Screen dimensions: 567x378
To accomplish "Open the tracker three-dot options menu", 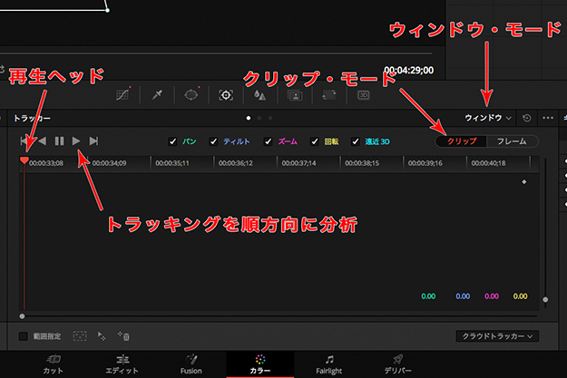I will tap(547, 118).
